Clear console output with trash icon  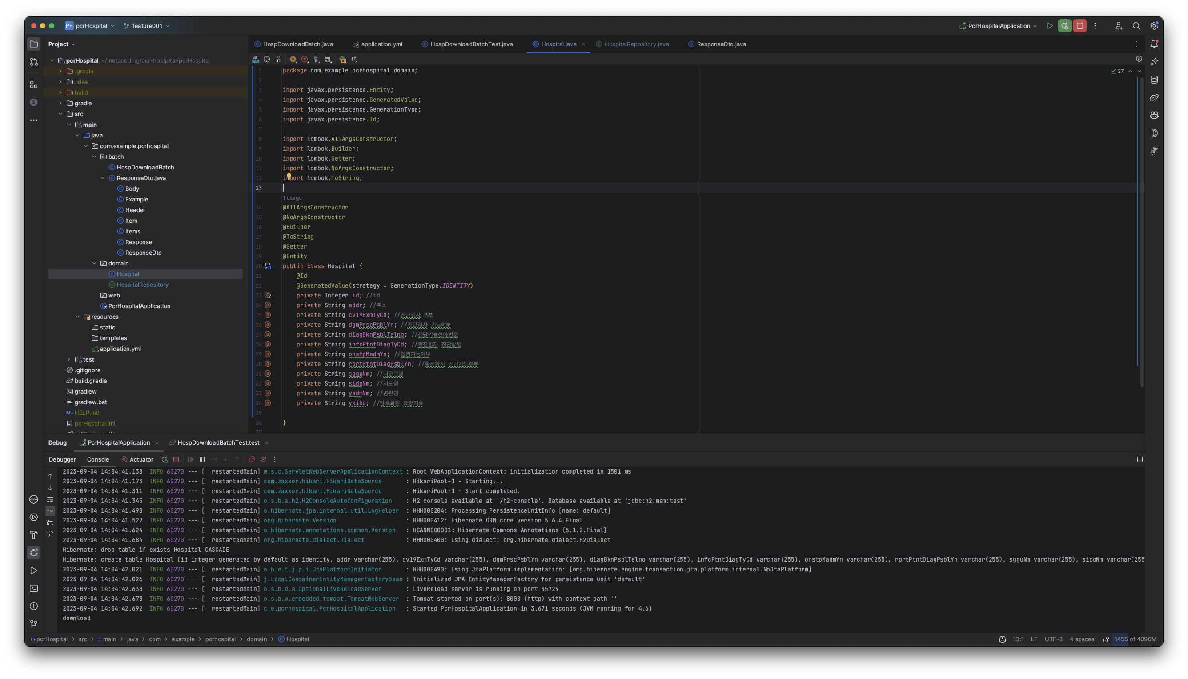pos(50,534)
